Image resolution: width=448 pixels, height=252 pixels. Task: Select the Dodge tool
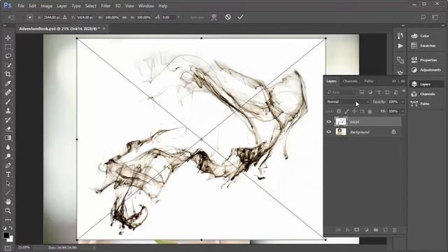point(8,156)
